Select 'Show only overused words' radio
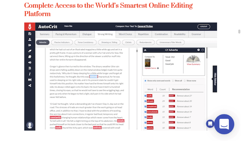 145,81
